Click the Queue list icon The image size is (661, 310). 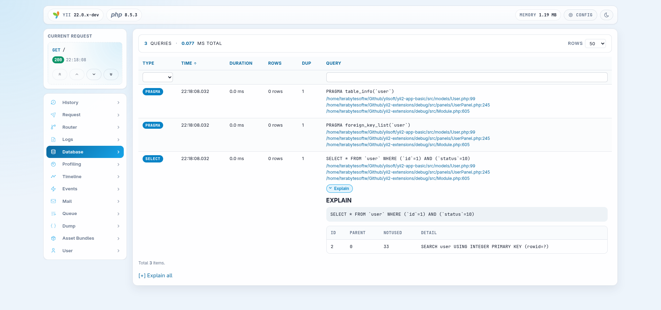pos(53,214)
